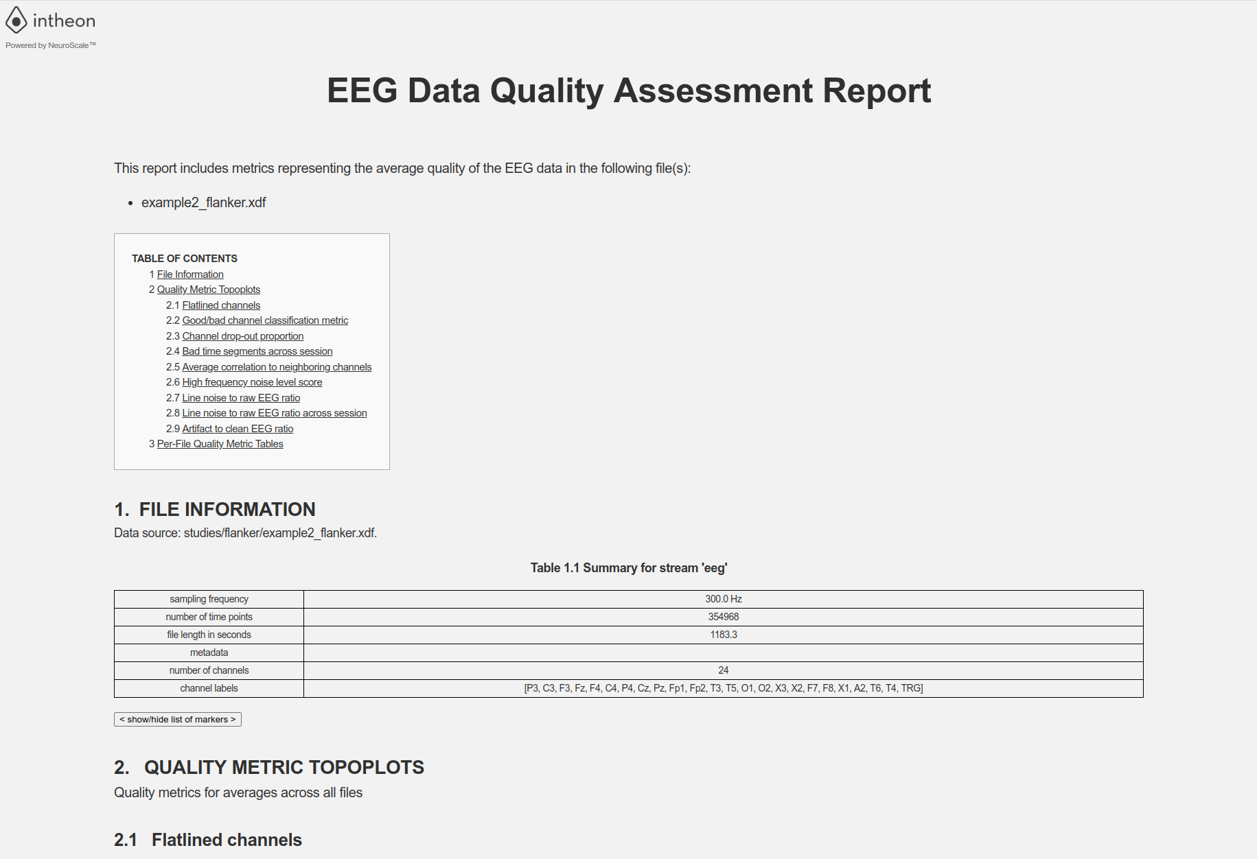Click the 'Data source' path line
Screen dimensions: 1257x859
(x=245, y=533)
